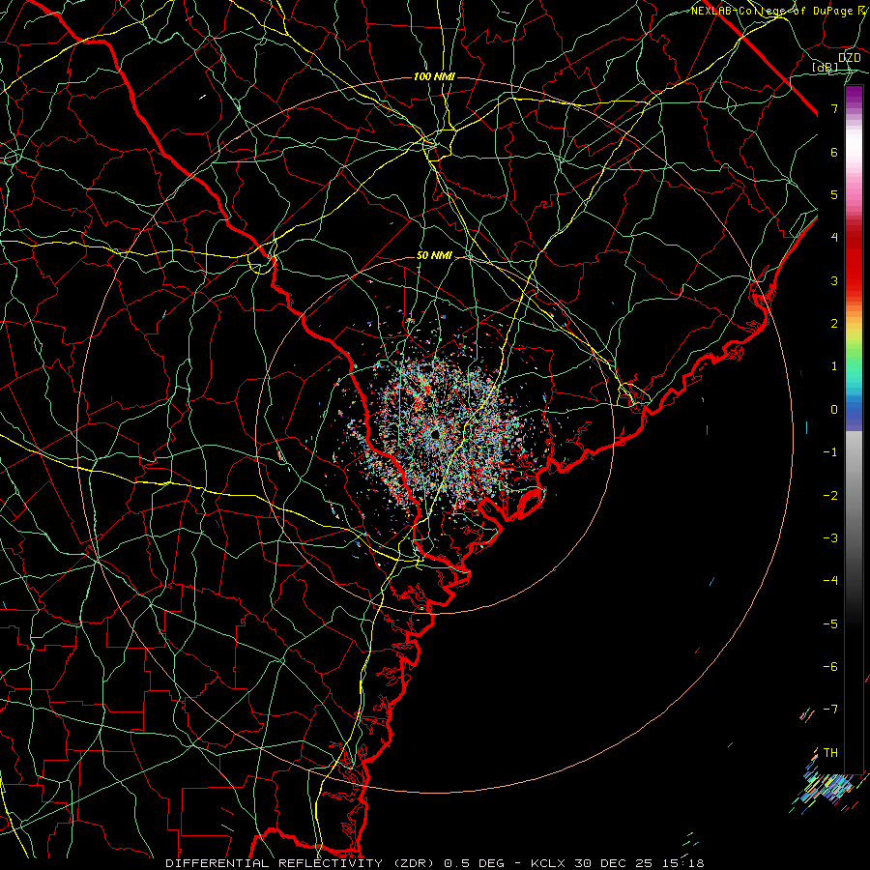The image size is (870, 870).
Task: Click the "-7" value on the color scale
Action: click(830, 710)
